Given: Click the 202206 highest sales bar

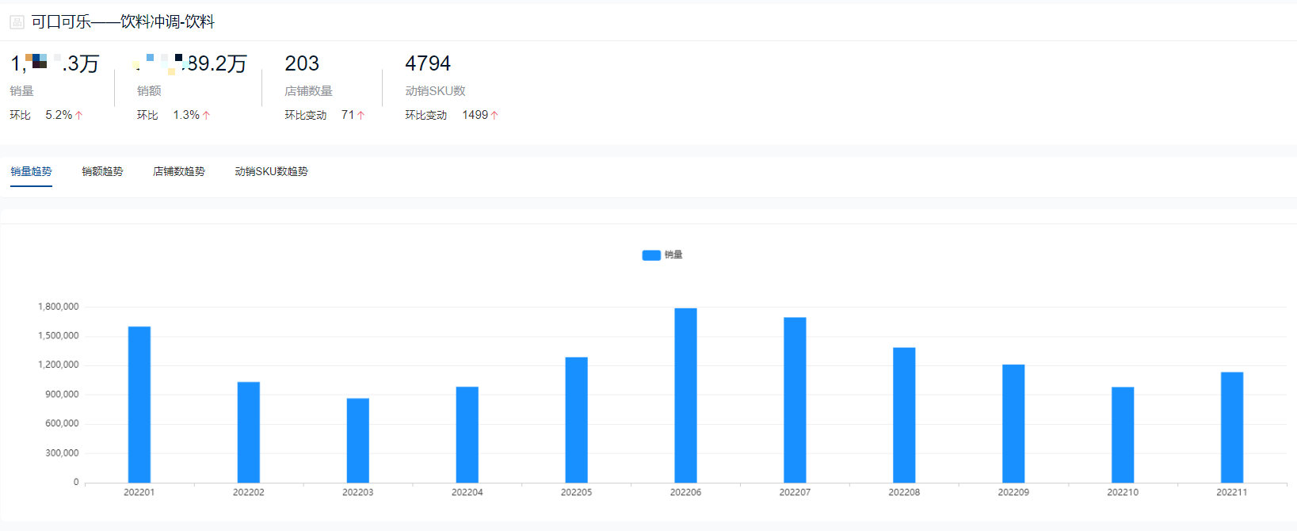Looking at the screenshot, I should pyautogui.click(x=685, y=395).
